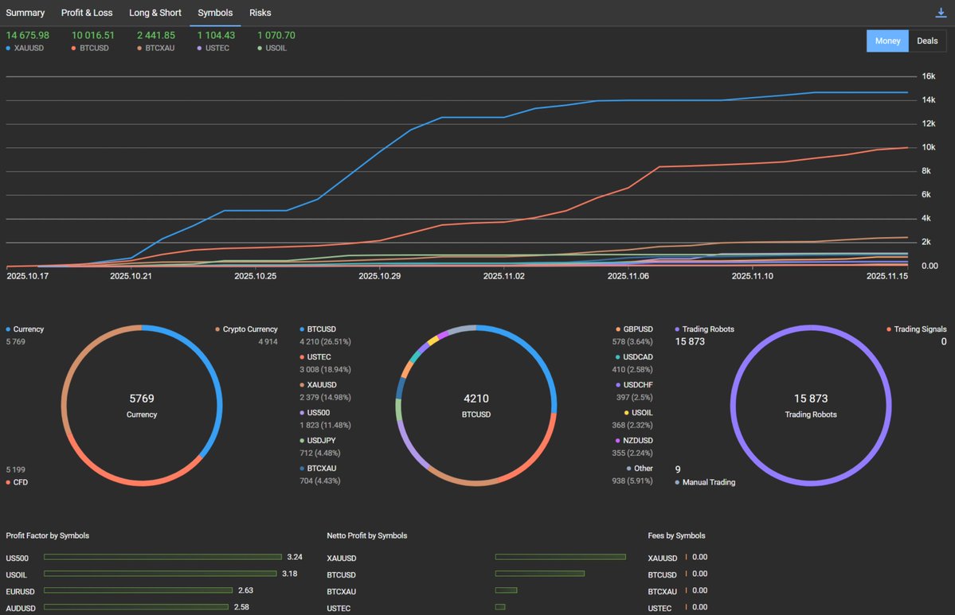Switch chart to Deals view
This screenshot has width=955, height=615.
927,41
